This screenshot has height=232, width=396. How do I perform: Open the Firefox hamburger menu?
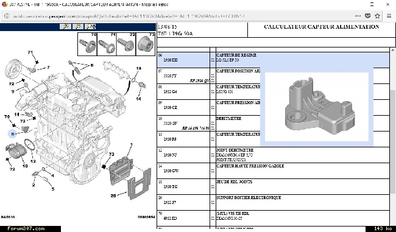[389, 16]
